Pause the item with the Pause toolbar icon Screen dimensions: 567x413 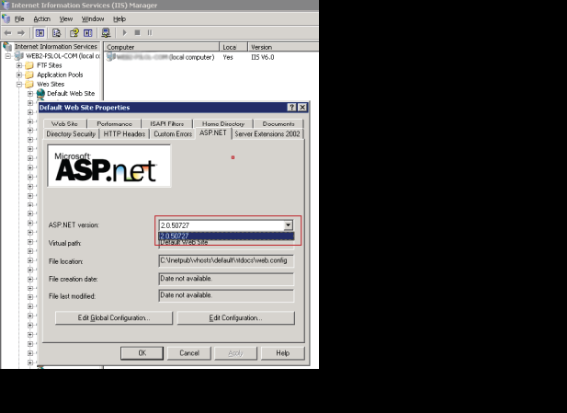[150, 33]
